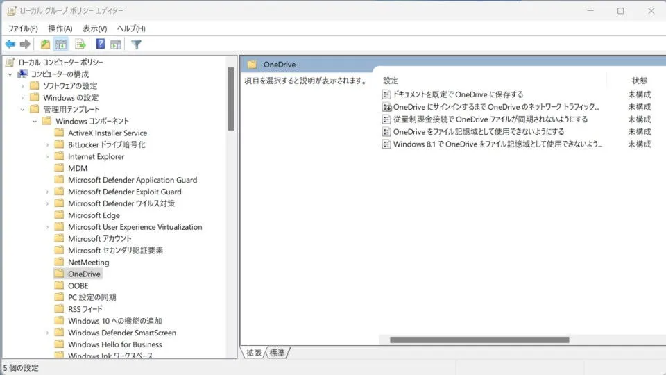This screenshot has width=666, height=375.
Task: Click the tree pane vertical scrollbar thumb
Action: tap(230, 99)
